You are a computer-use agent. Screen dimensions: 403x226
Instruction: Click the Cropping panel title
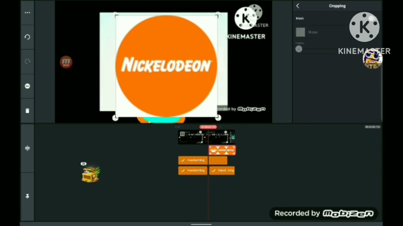click(x=337, y=6)
